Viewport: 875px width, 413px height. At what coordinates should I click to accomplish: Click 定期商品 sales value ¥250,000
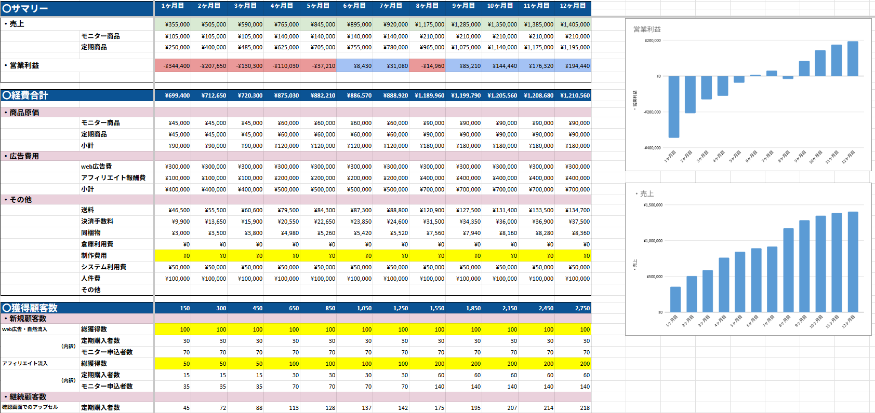(x=173, y=47)
